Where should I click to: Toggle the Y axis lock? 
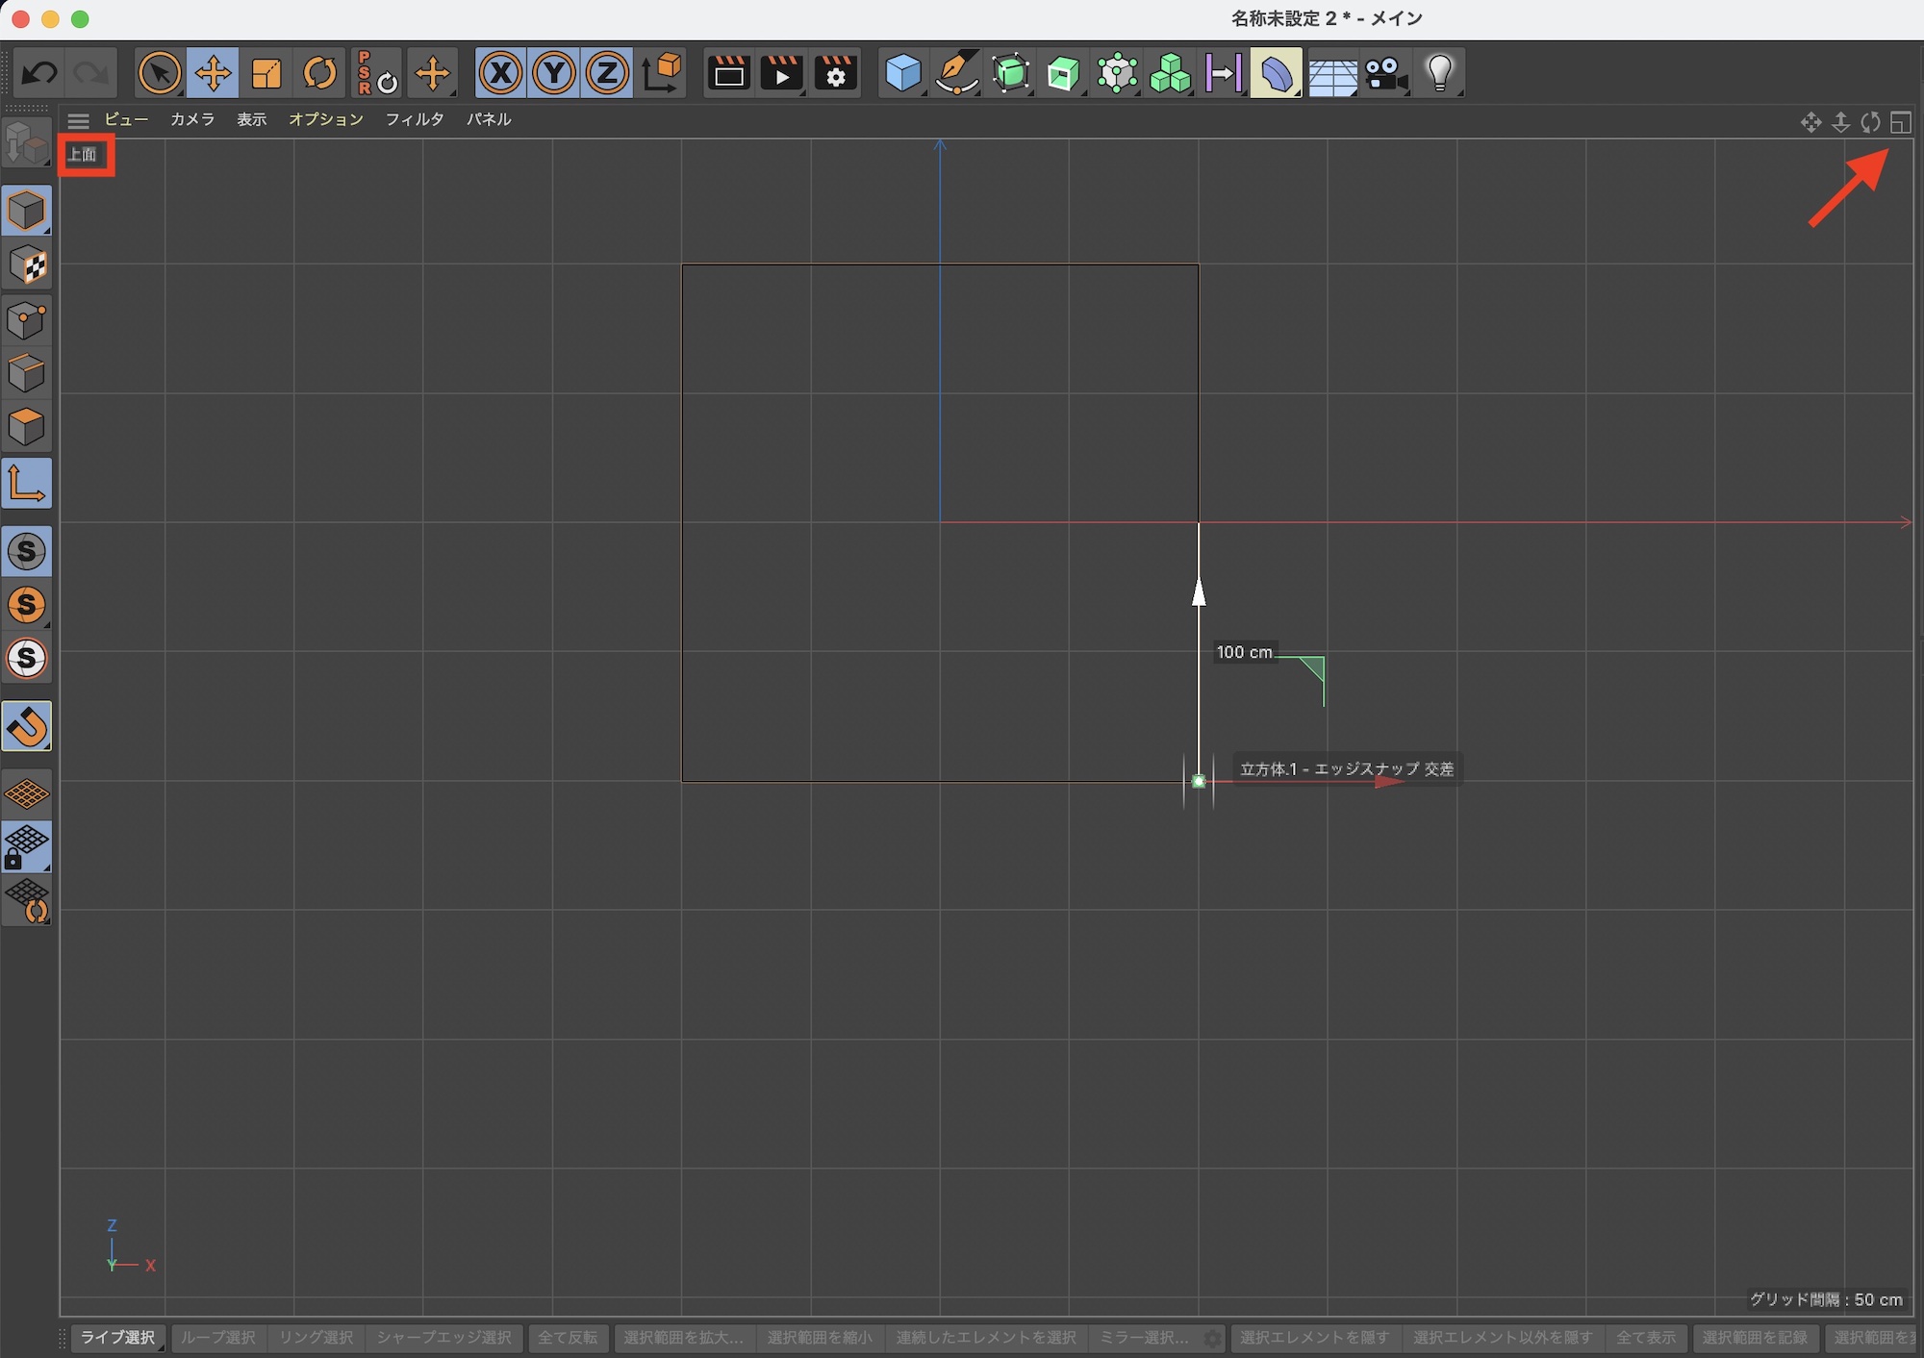554,73
